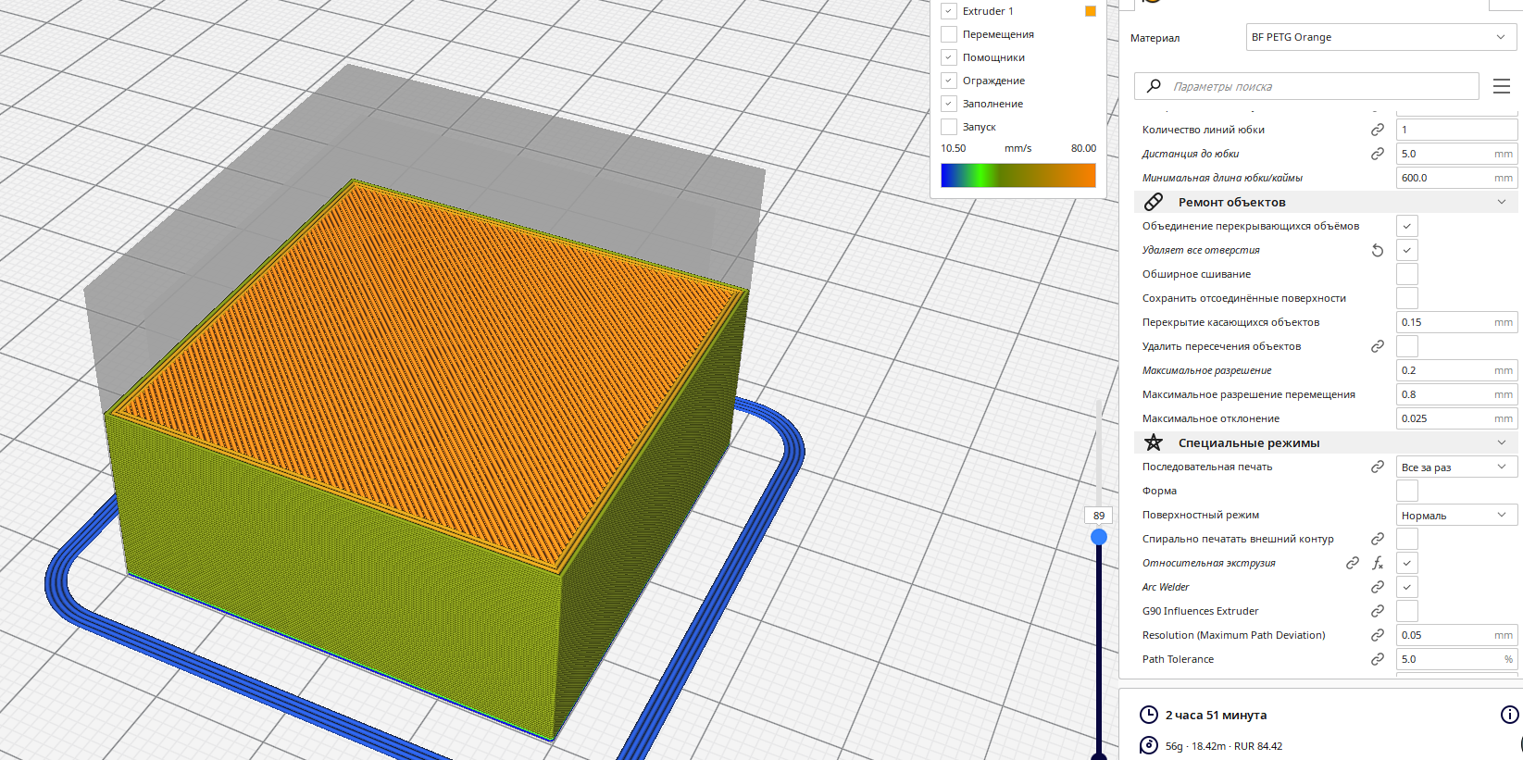Enable Сохранить отсоединённые поверхности checkbox

[1407, 298]
